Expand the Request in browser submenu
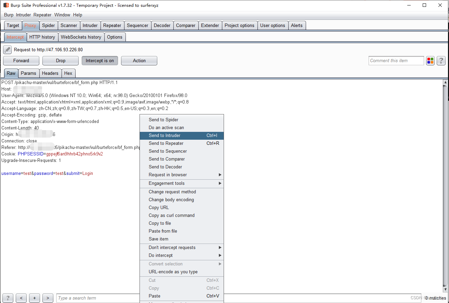 point(182,175)
